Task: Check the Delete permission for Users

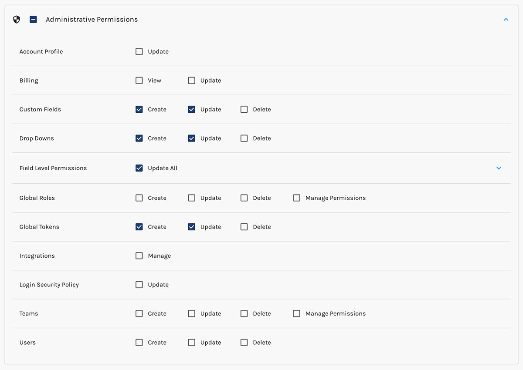Action: click(244, 342)
